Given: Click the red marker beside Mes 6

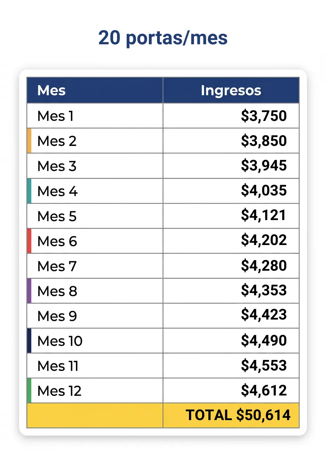Looking at the screenshot, I should pos(29,241).
